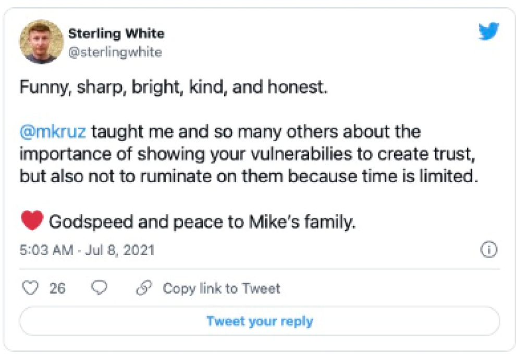Click the line "Funny, sharp, bright, kind, and honest."
The image size is (516, 354).
click(x=173, y=86)
